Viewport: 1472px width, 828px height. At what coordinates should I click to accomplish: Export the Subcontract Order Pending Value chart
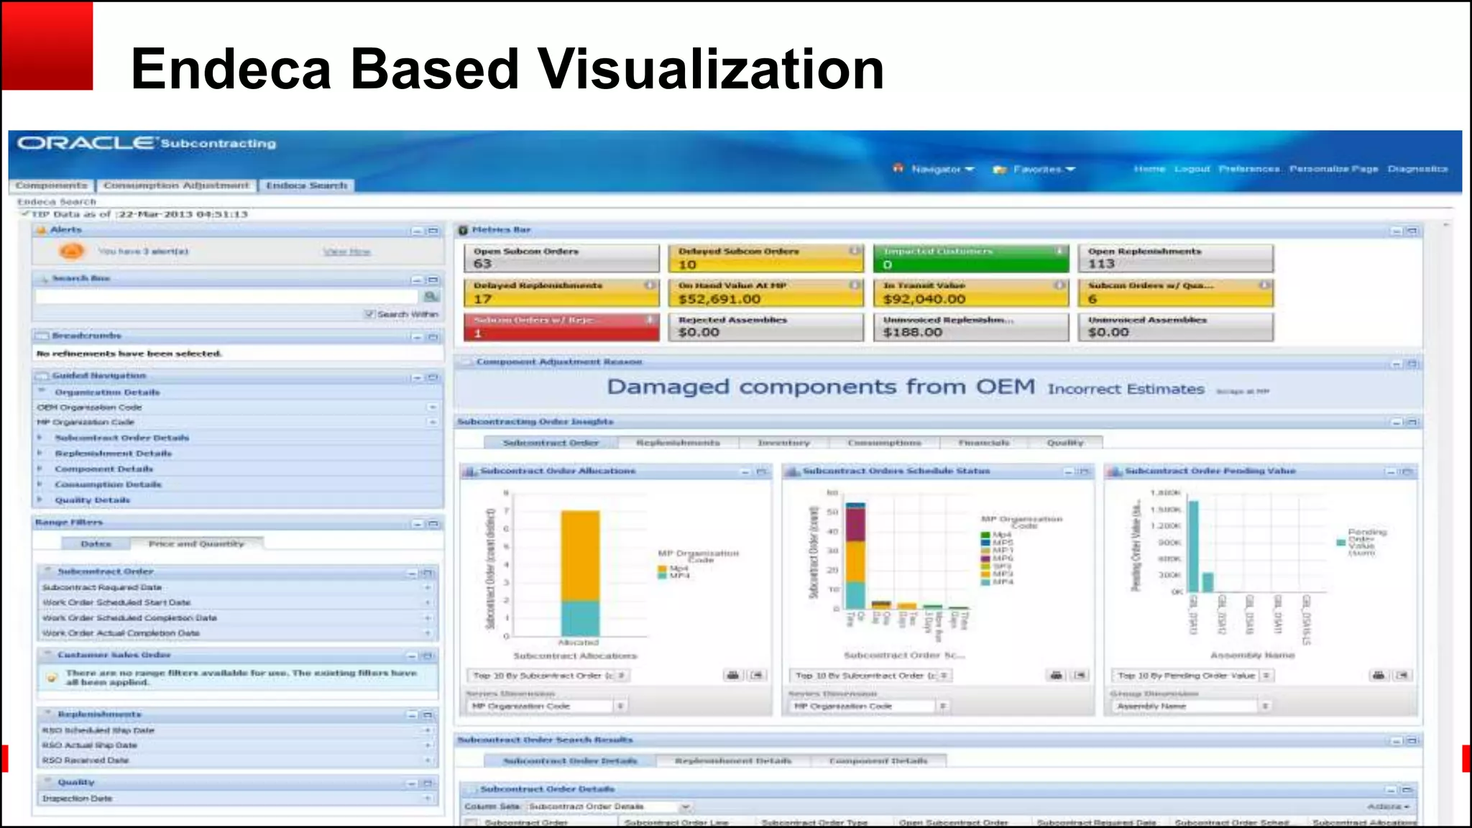(1402, 675)
